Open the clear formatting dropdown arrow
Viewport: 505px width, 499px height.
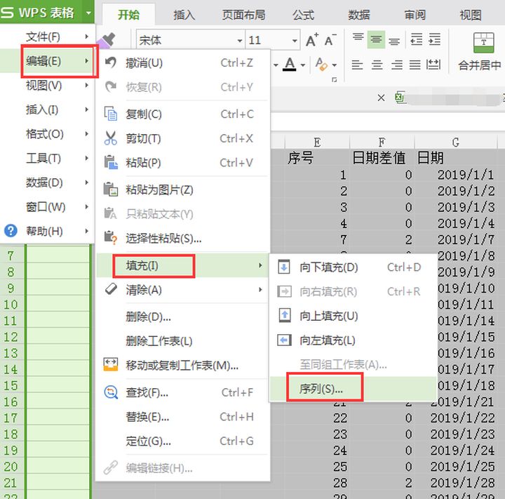[x=335, y=65]
